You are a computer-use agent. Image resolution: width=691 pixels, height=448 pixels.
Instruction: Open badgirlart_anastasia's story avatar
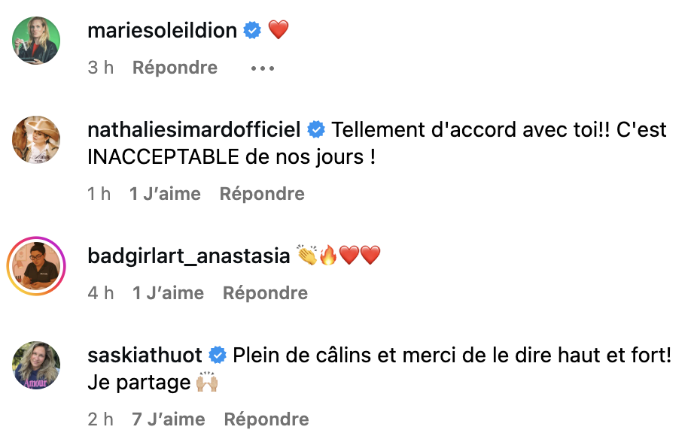[36, 265]
